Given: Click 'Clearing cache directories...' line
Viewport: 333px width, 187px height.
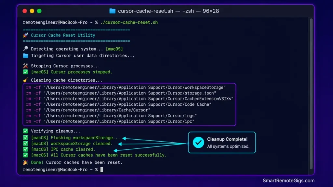Looking at the screenshot, I should 66,80.
